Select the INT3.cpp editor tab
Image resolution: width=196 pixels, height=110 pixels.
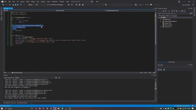(6, 9)
